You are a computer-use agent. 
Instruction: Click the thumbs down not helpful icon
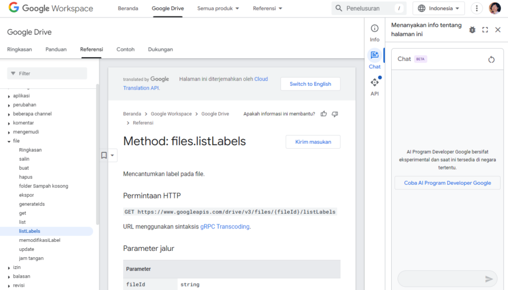coord(335,114)
